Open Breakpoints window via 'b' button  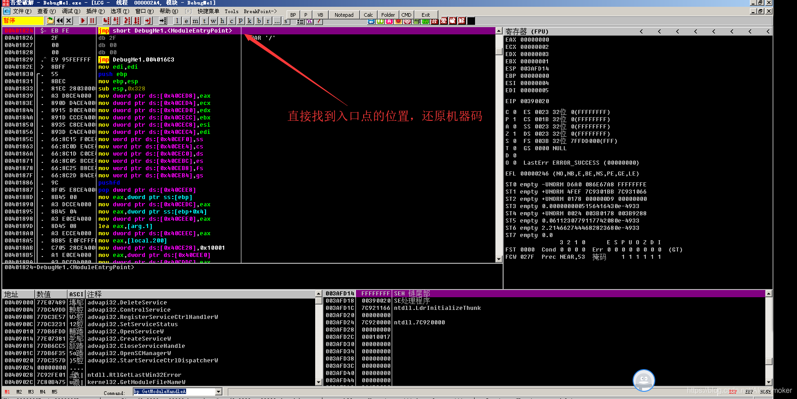(x=259, y=21)
